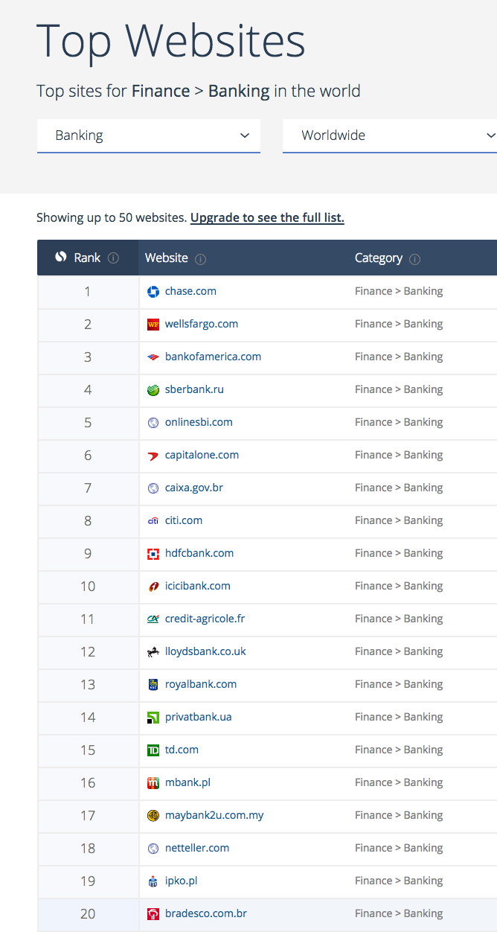Click the onlinesbi.com globe icon

pyautogui.click(x=153, y=423)
